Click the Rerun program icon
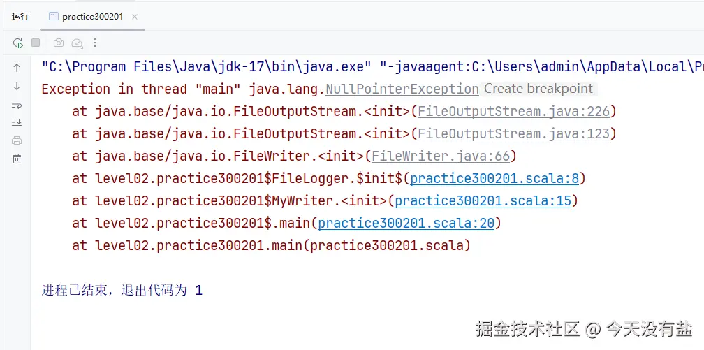The height and width of the screenshot is (350, 704). click(18, 43)
